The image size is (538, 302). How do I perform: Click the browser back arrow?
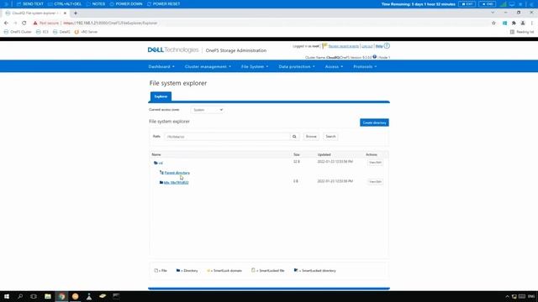(6, 23)
